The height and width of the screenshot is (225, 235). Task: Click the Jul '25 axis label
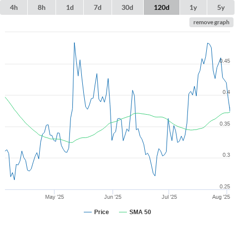tap(169, 197)
